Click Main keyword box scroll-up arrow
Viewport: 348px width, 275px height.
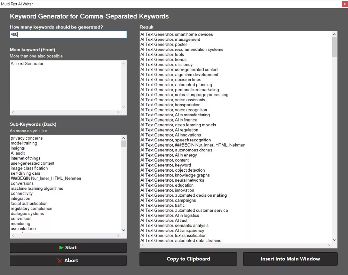(124, 63)
